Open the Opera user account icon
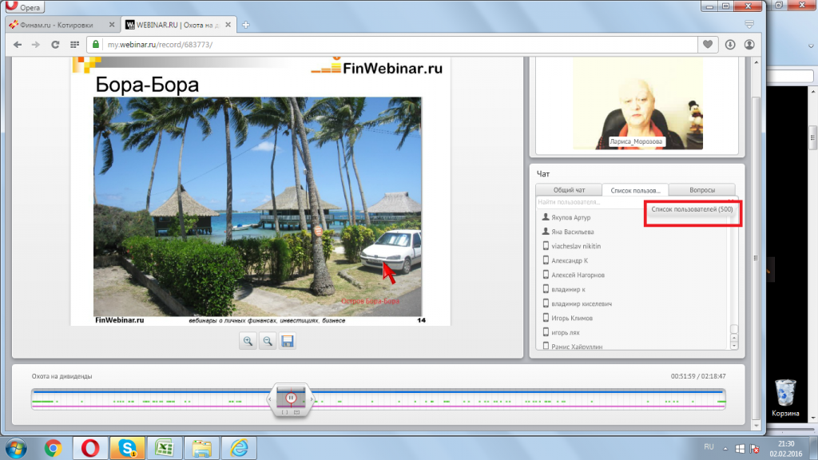This screenshot has width=818, height=460. [749, 45]
